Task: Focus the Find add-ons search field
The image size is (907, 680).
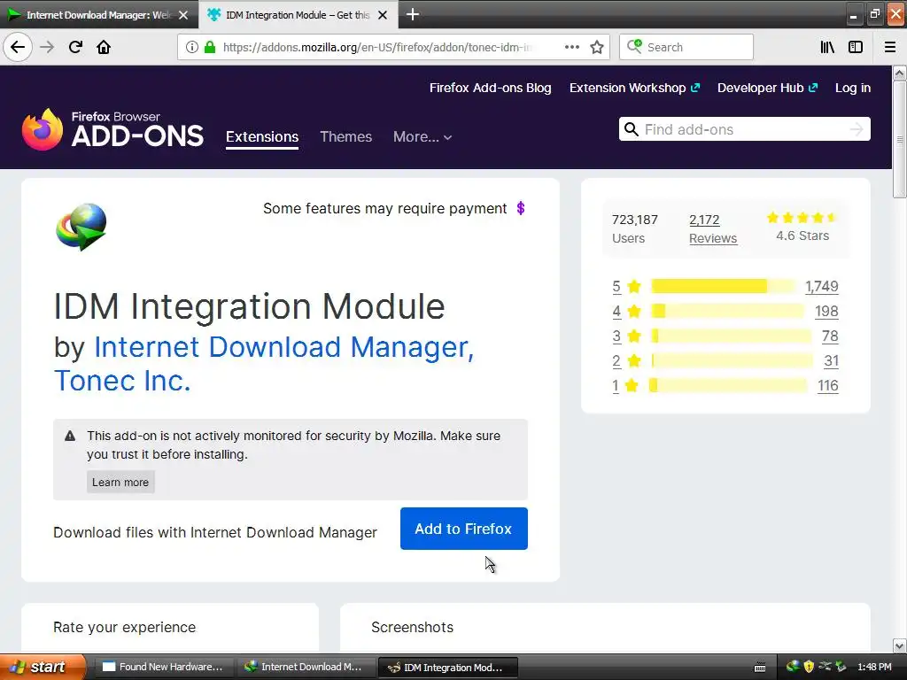Action: [x=744, y=129]
